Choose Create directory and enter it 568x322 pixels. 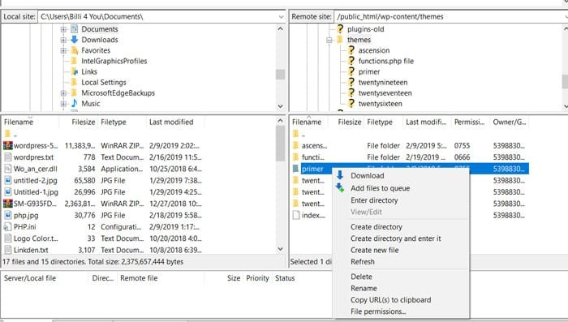(396, 238)
